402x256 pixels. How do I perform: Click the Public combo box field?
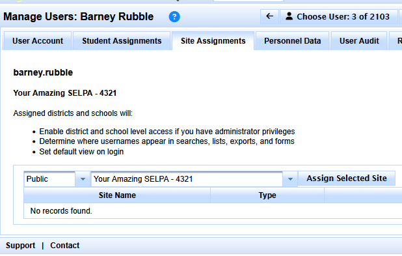click(x=49, y=179)
